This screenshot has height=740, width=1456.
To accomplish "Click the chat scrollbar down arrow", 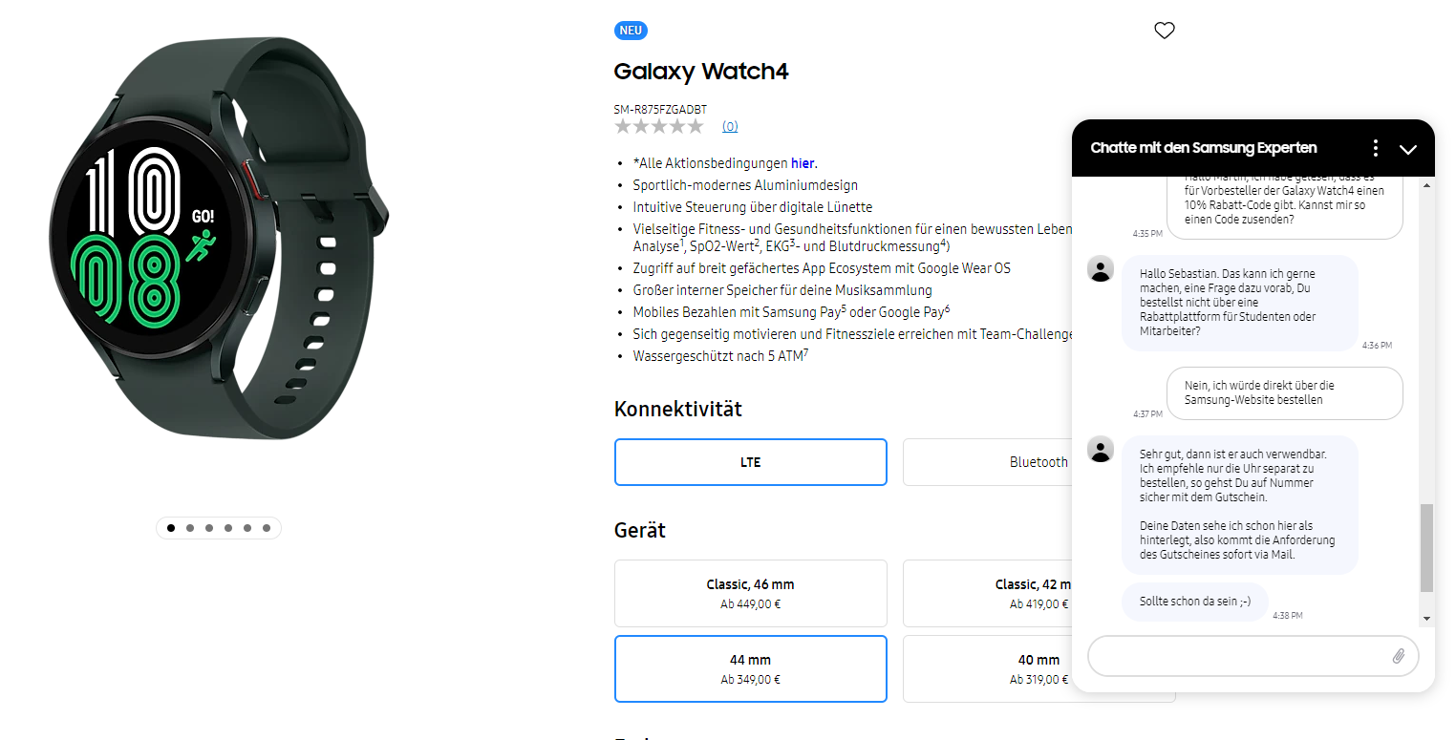I will click(x=1427, y=620).
